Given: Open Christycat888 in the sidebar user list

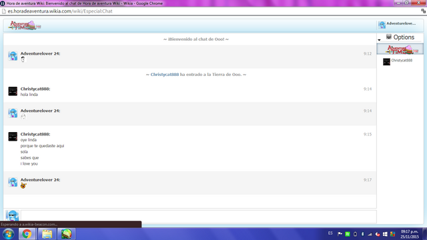Looking at the screenshot, I should (x=402, y=61).
